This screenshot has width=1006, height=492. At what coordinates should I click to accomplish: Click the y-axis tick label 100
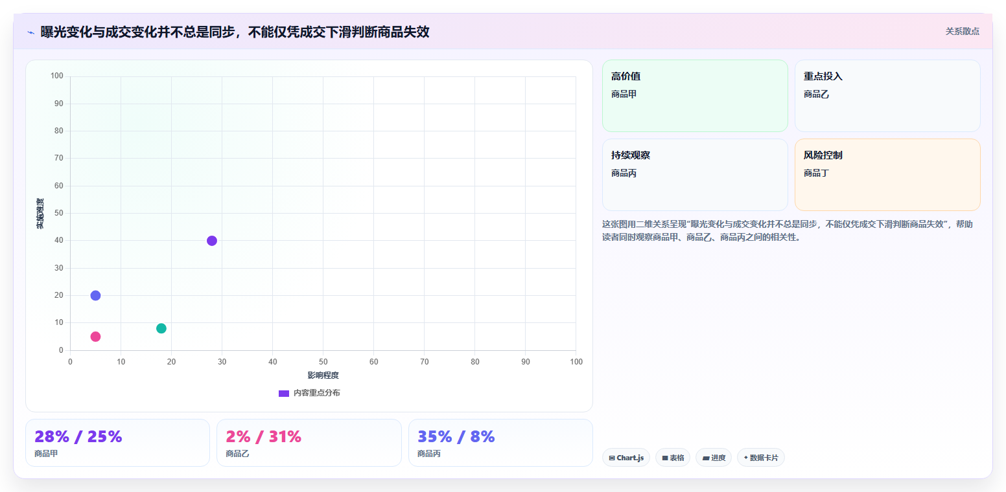57,76
